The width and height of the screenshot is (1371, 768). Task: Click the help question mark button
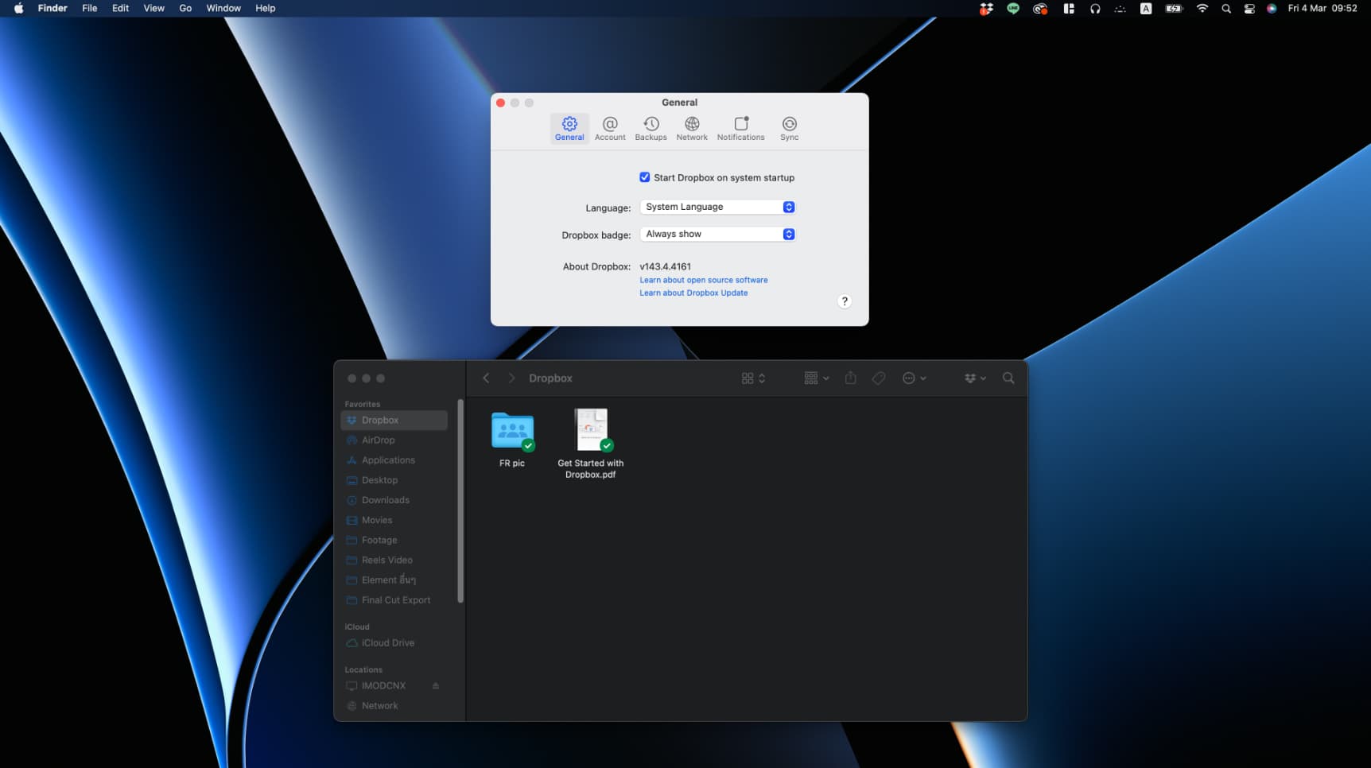845,301
